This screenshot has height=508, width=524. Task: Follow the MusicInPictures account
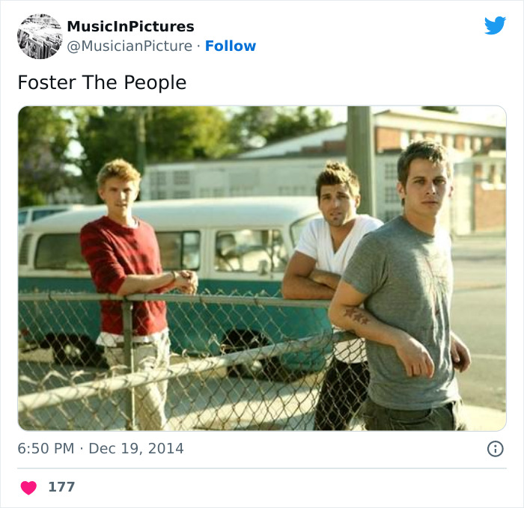[231, 46]
